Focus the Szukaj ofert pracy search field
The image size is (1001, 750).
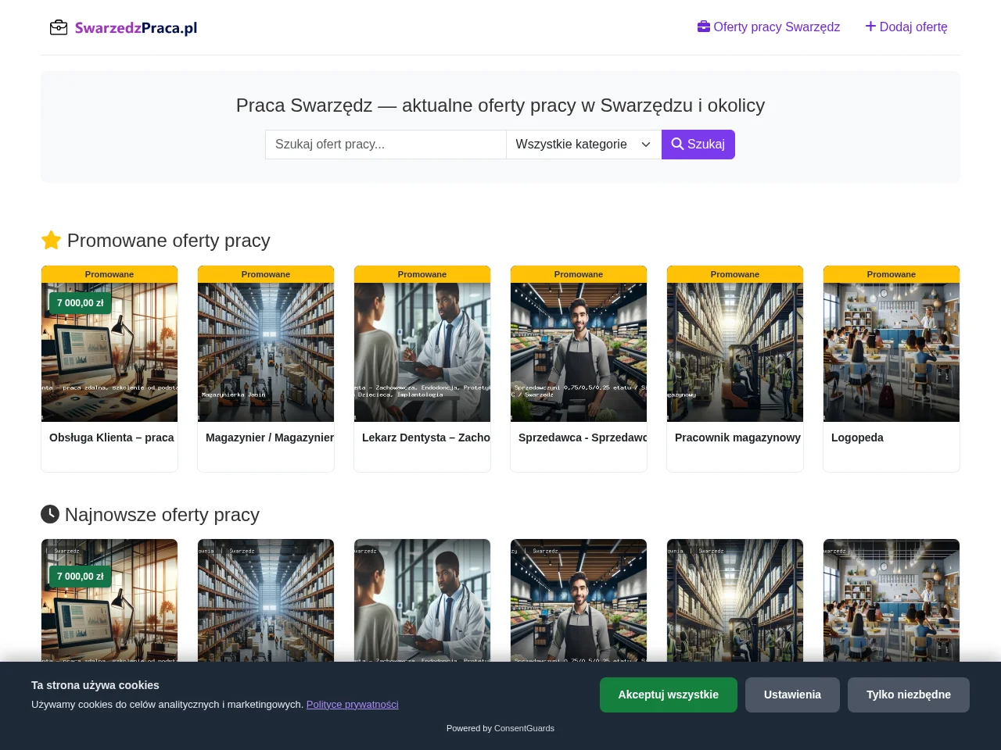[x=386, y=145]
